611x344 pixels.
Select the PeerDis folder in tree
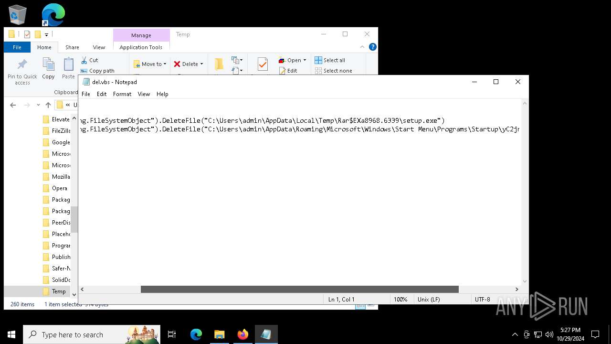pyautogui.click(x=56, y=223)
